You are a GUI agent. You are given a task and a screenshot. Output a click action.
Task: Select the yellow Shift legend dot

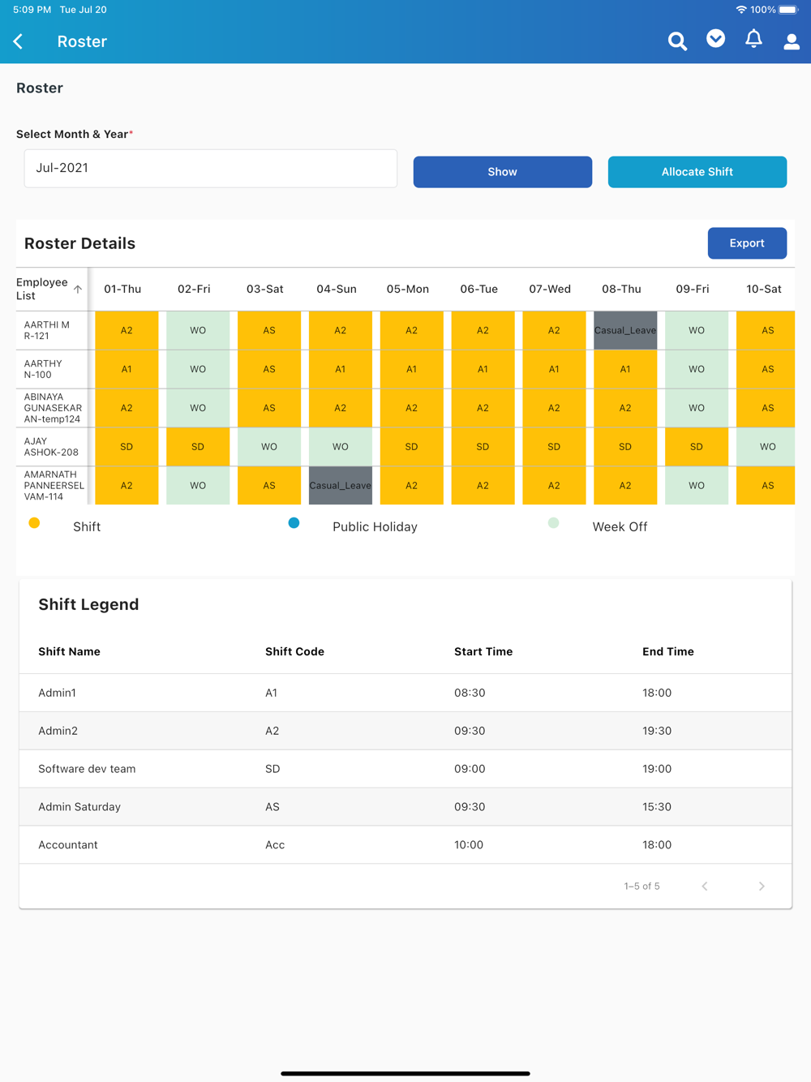coord(34,523)
